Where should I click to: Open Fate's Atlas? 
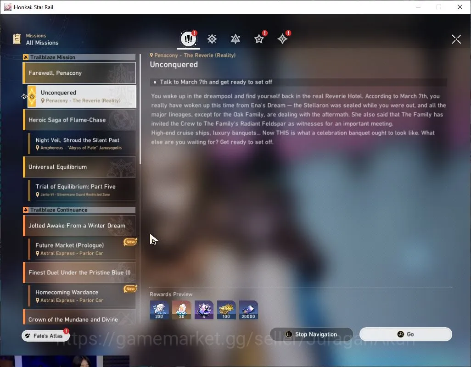45,335
